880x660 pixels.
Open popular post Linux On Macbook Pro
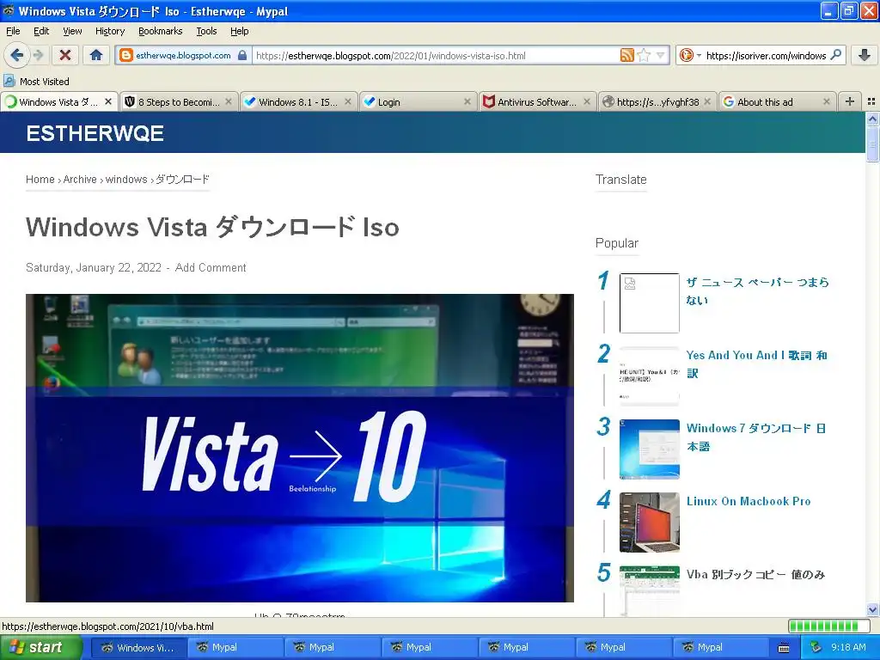point(749,501)
